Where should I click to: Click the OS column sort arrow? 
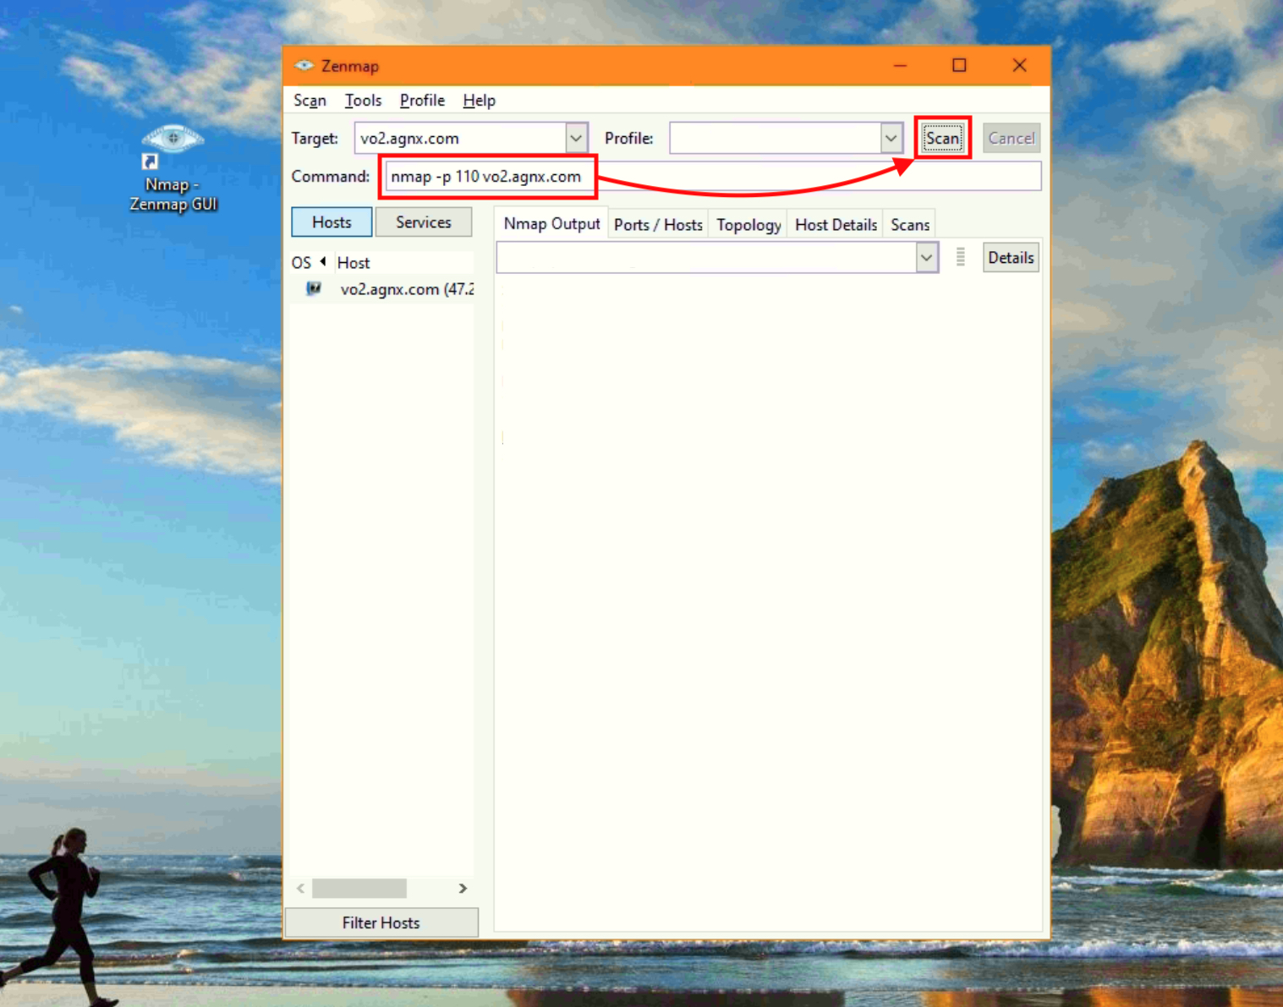(x=323, y=262)
